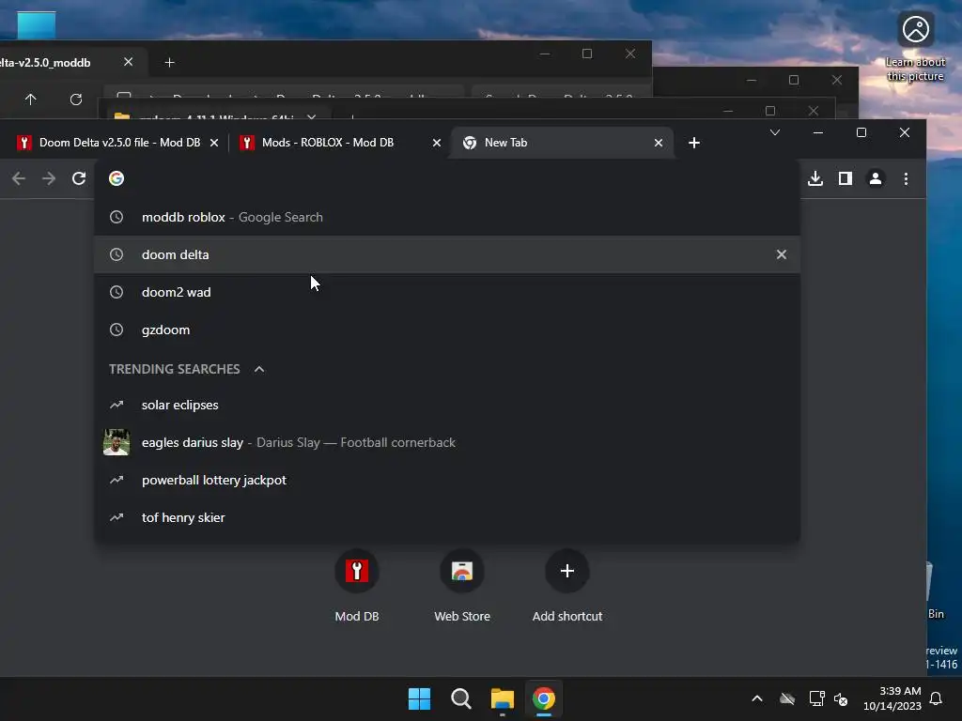This screenshot has width=962, height=721.
Task: Close the delta-v2.5.0_moddb Explorer tab
Action: coord(128,62)
